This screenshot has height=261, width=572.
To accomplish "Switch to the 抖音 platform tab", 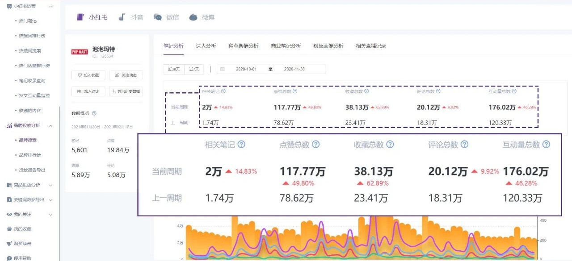I will coord(131,17).
